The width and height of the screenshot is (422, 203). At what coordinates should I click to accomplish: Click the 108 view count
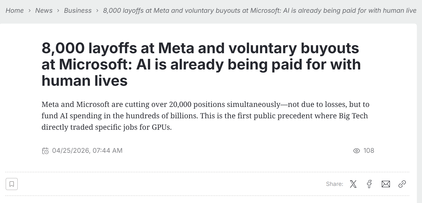(x=369, y=150)
